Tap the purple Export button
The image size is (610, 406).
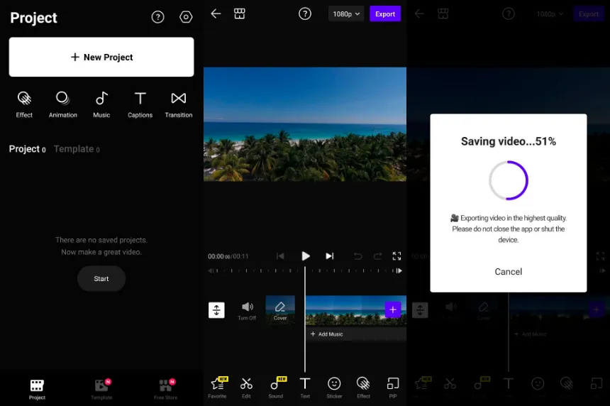[x=385, y=14]
